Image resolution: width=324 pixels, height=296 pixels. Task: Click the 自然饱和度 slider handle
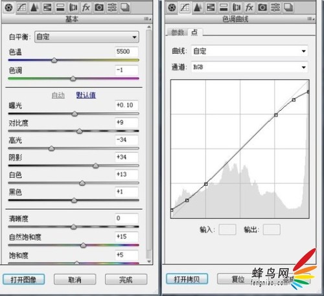(x=83, y=245)
